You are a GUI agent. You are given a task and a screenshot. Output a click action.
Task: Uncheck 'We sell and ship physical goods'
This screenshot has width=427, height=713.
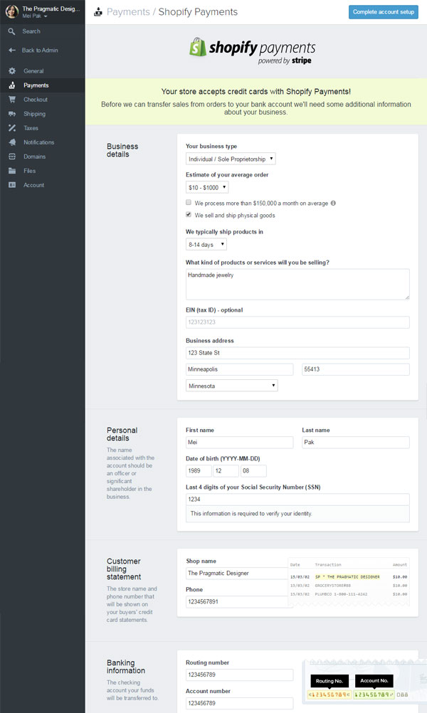189,215
